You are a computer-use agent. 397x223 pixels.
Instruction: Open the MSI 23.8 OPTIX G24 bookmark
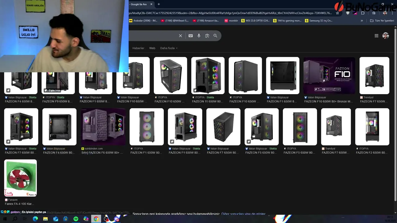coord(256,21)
